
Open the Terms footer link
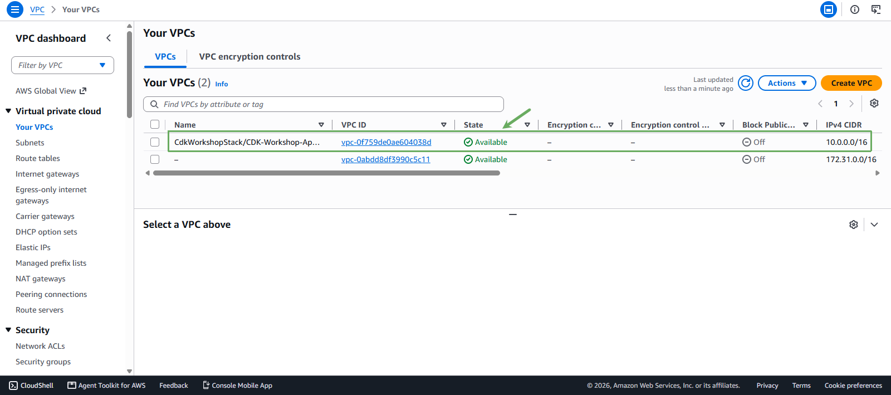click(x=801, y=386)
